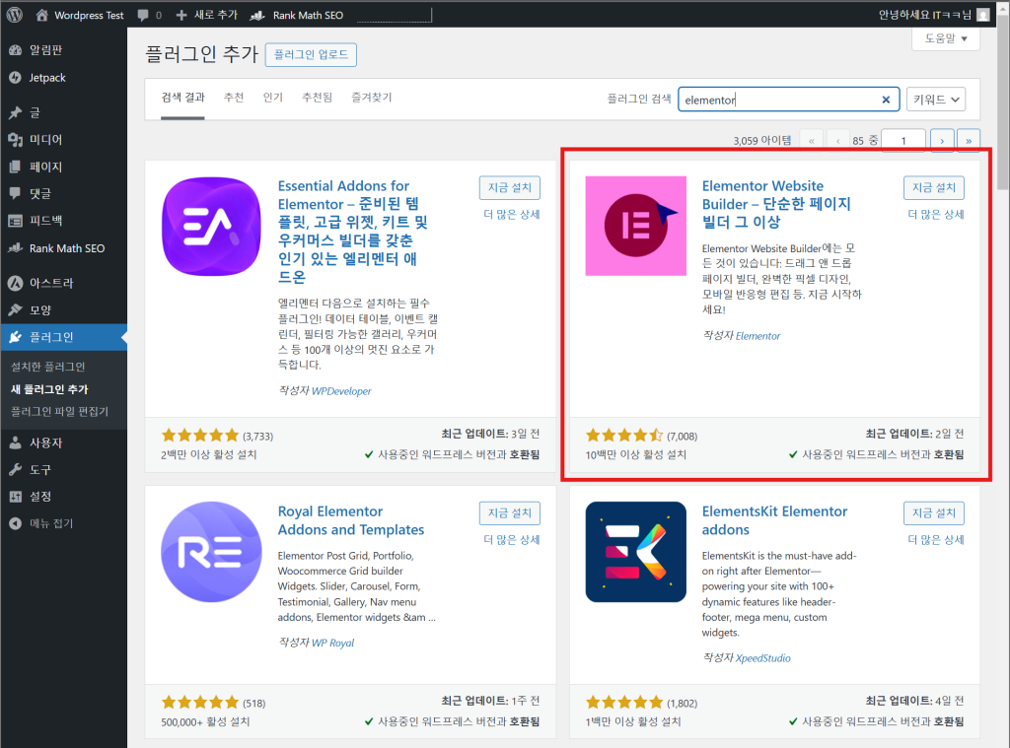Viewport: 1010px width, 748px height.
Task: Open the 도구 tools wrench icon
Action: (x=16, y=470)
